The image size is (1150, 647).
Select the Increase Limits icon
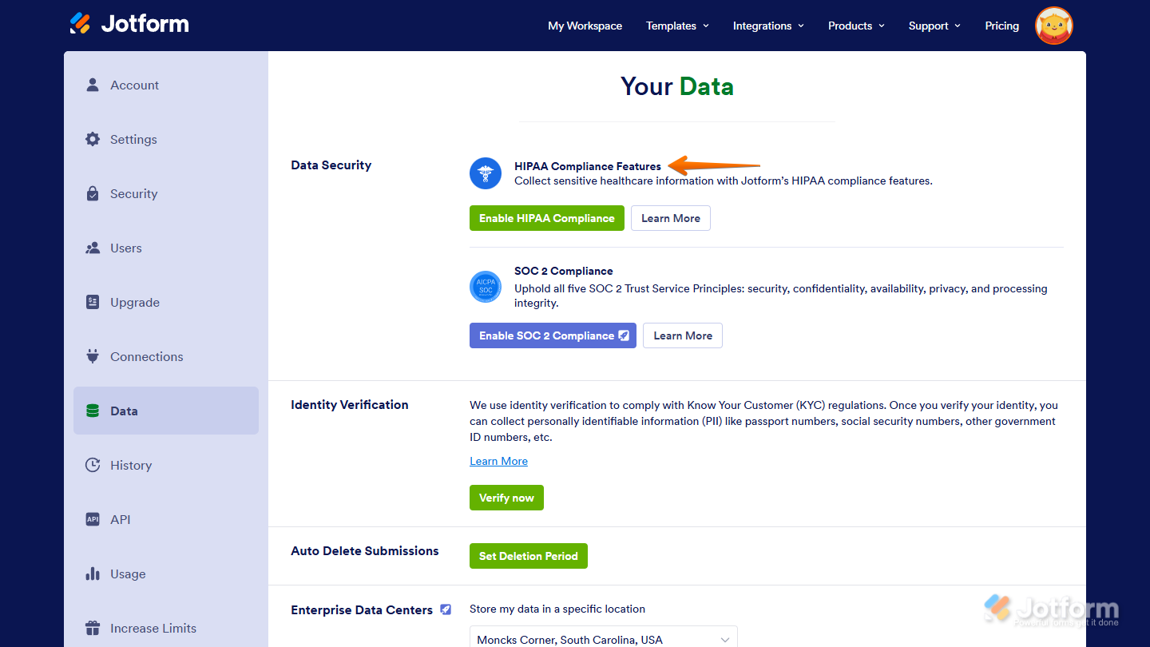click(x=93, y=628)
